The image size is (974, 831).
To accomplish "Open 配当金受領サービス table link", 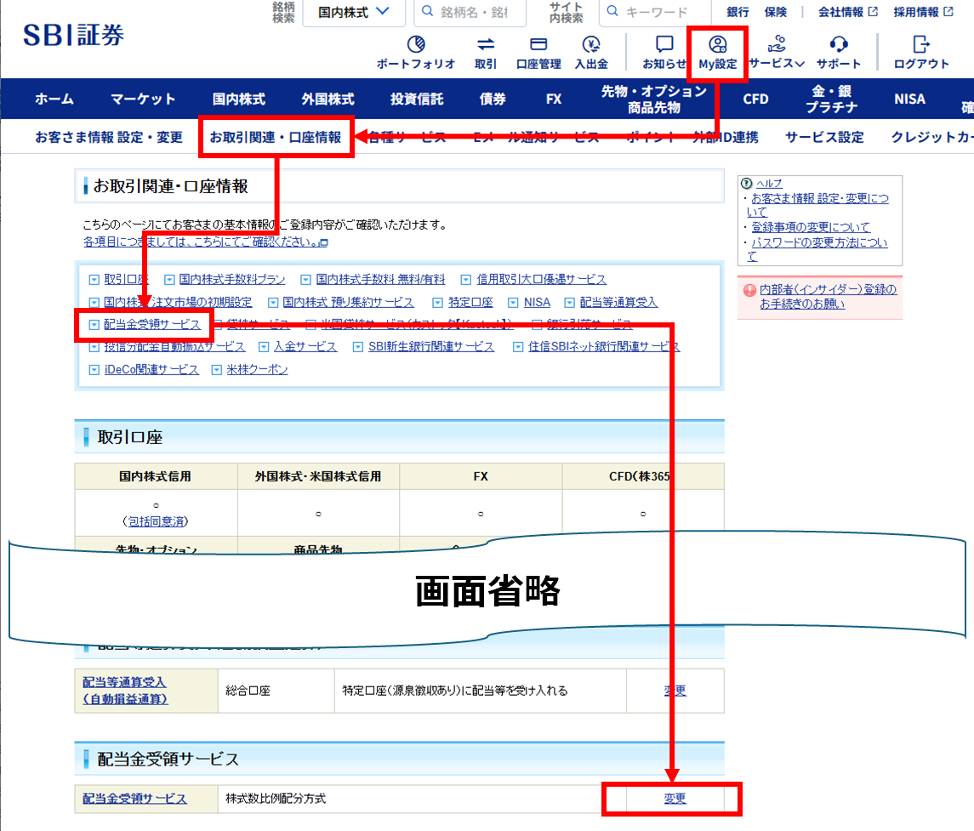I will click(x=134, y=799).
